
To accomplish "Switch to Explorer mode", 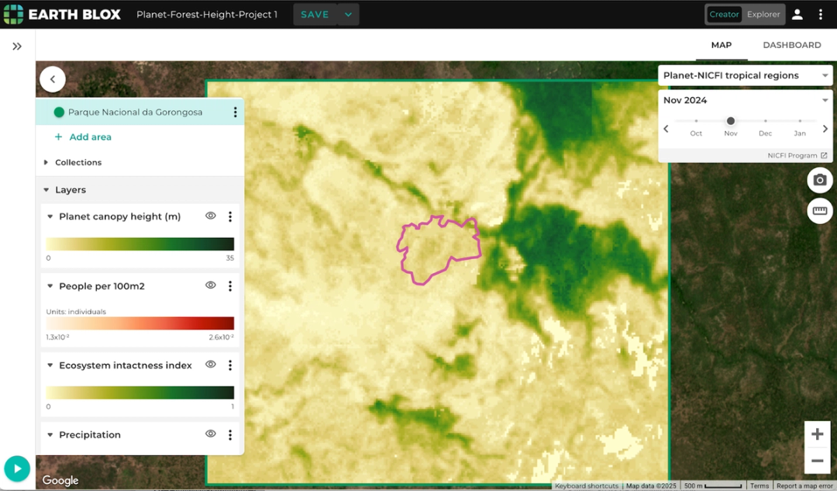I will pyautogui.click(x=763, y=14).
